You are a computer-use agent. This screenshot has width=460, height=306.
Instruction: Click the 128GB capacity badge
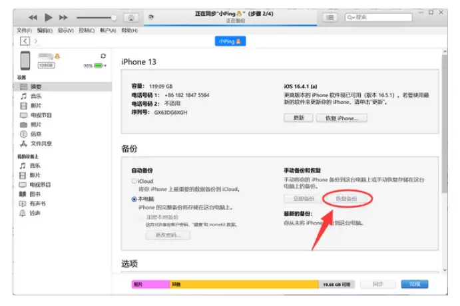[x=46, y=65]
